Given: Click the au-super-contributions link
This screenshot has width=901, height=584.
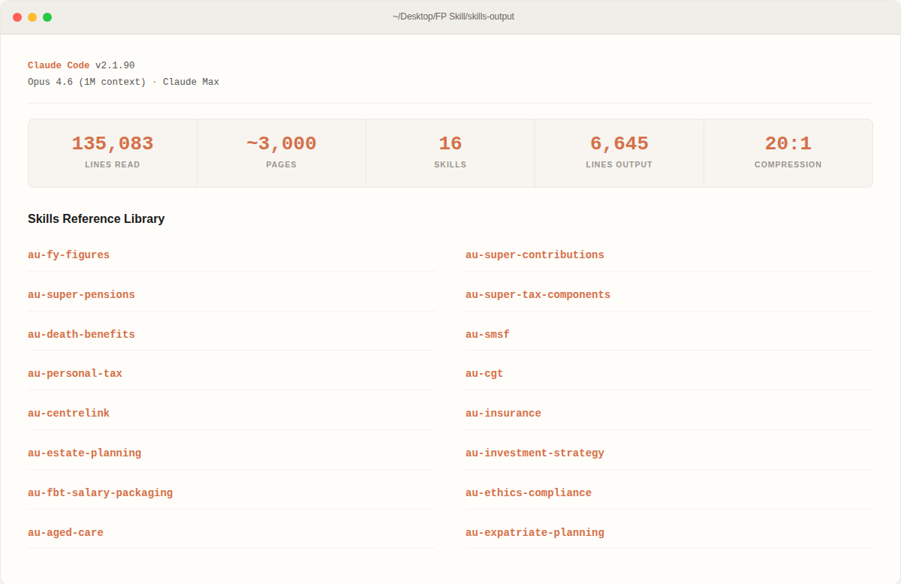Looking at the screenshot, I should pyautogui.click(x=535, y=255).
